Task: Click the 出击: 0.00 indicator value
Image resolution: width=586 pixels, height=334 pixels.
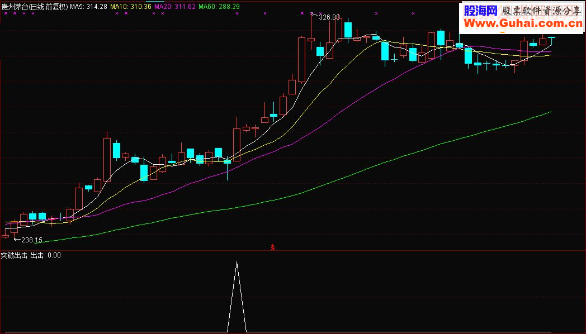Action: [46, 255]
